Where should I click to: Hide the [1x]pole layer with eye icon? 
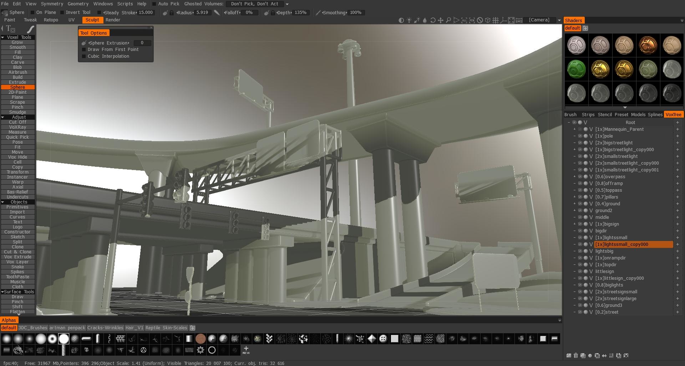tap(580, 136)
